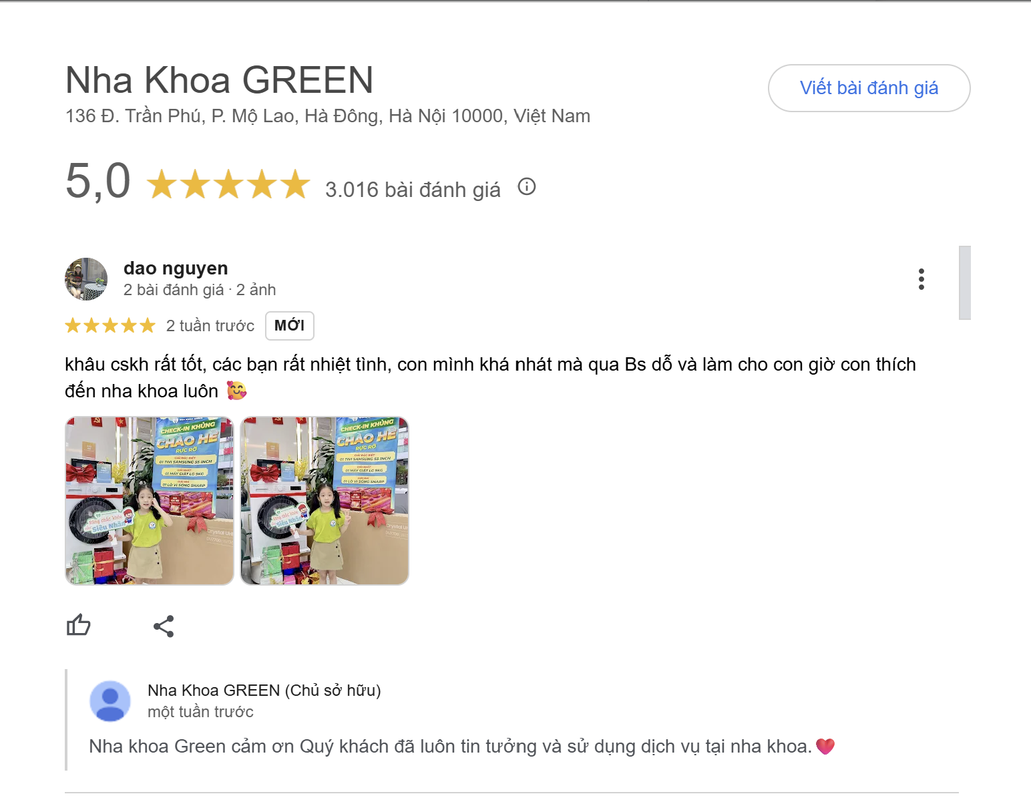1031x800 pixels.
Task: Click the Viết bài đánh giá button
Action: pos(869,88)
